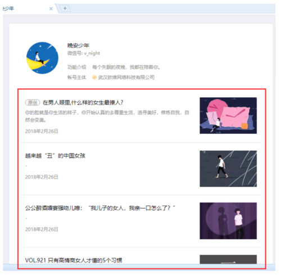Open a new tab with plus button

pos(65,8)
